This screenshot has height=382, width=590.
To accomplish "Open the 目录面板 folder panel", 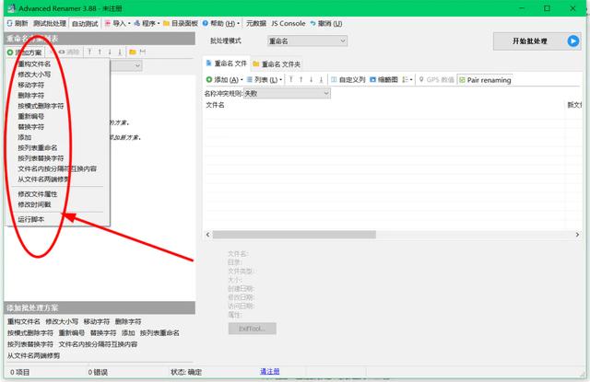I will coord(181,23).
